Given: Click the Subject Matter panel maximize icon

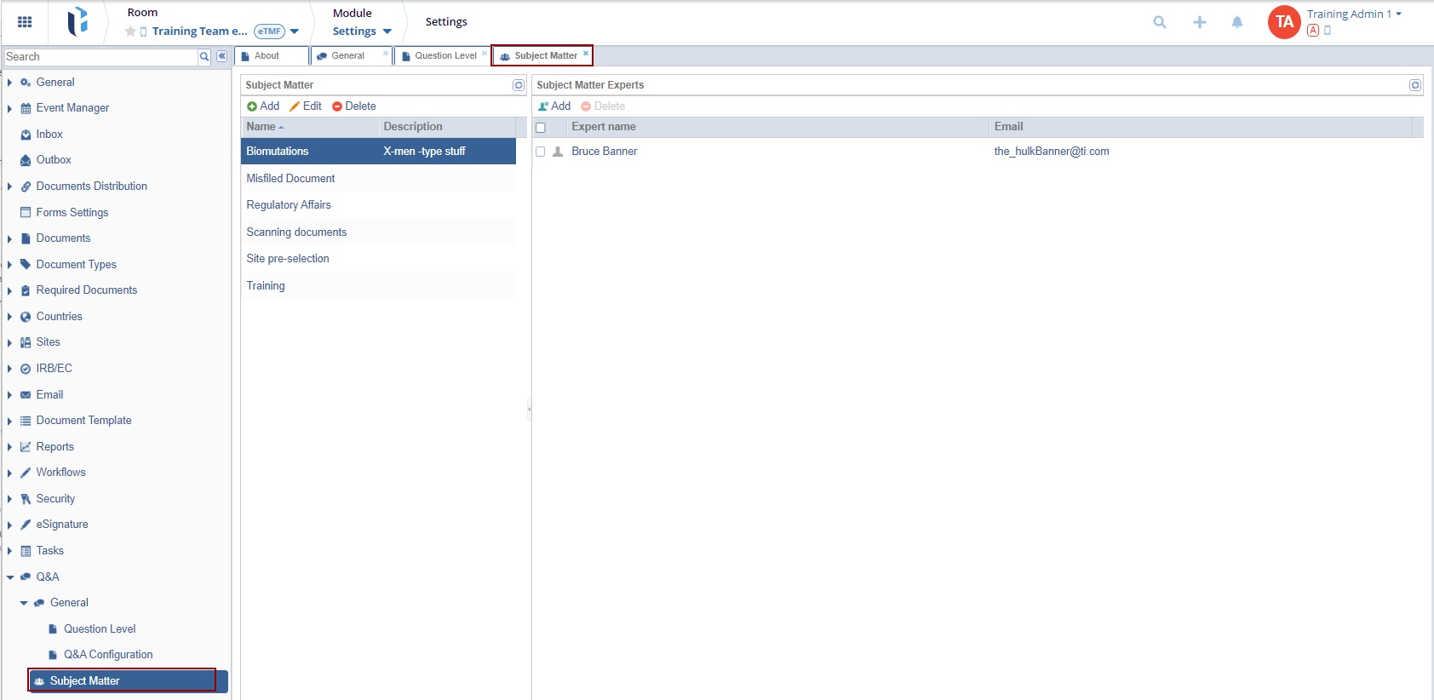Looking at the screenshot, I should (x=518, y=85).
